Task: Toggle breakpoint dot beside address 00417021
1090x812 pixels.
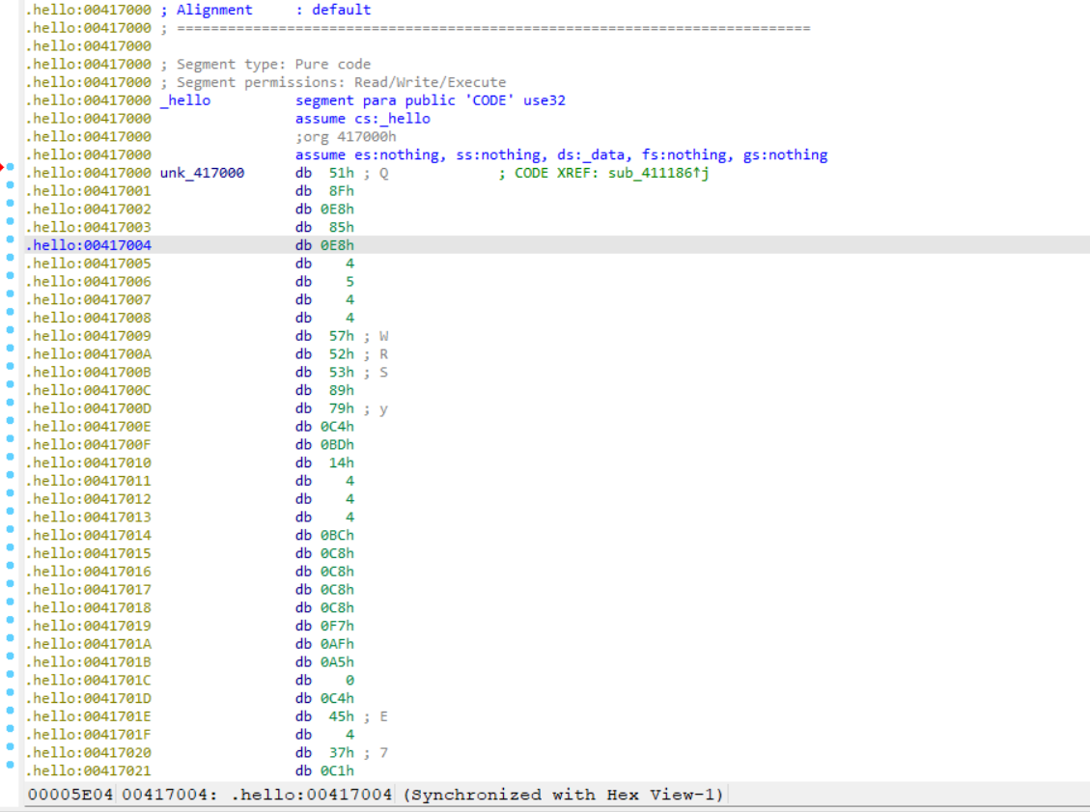Action: click(10, 765)
